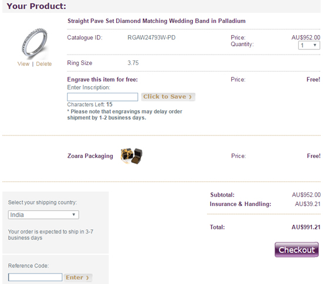Click the ring size value 3.75
The width and height of the screenshot is (323, 284).
(x=133, y=63)
